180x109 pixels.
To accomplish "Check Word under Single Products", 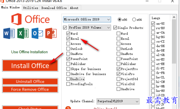I will pos(118,33).
